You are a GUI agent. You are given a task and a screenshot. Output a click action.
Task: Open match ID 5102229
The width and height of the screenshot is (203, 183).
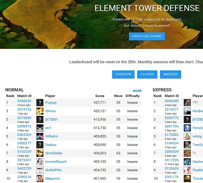coord(24,152)
